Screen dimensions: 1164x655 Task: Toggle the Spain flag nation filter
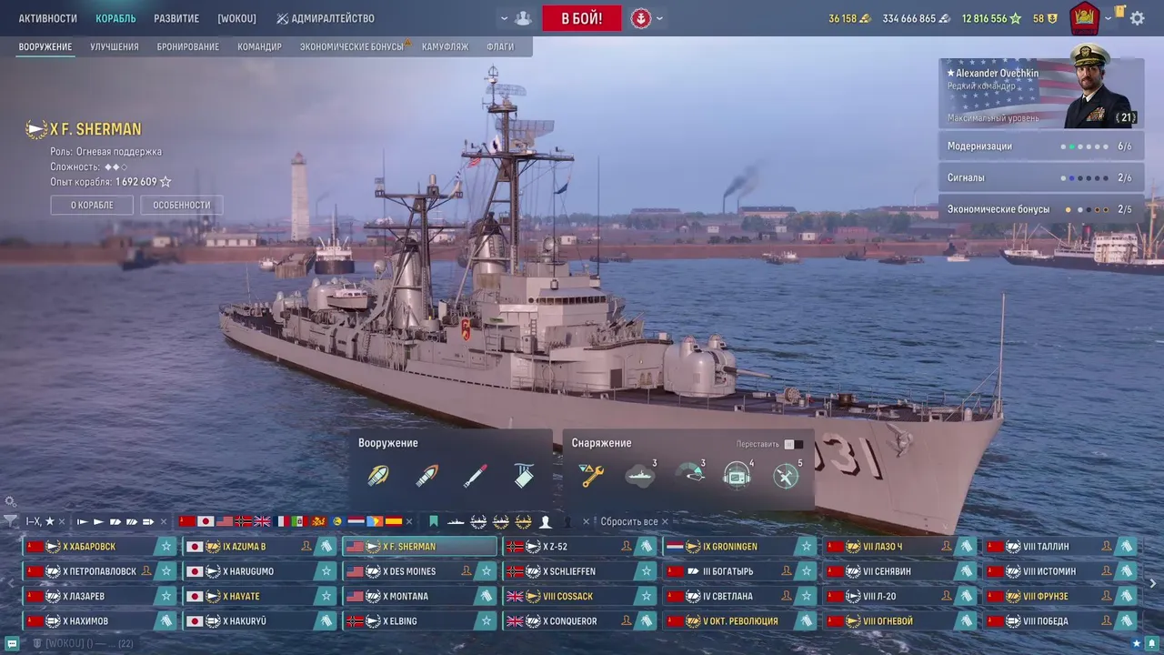(x=393, y=521)
